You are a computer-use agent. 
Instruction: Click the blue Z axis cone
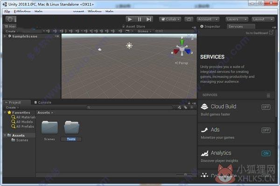(x=188, y=51)
